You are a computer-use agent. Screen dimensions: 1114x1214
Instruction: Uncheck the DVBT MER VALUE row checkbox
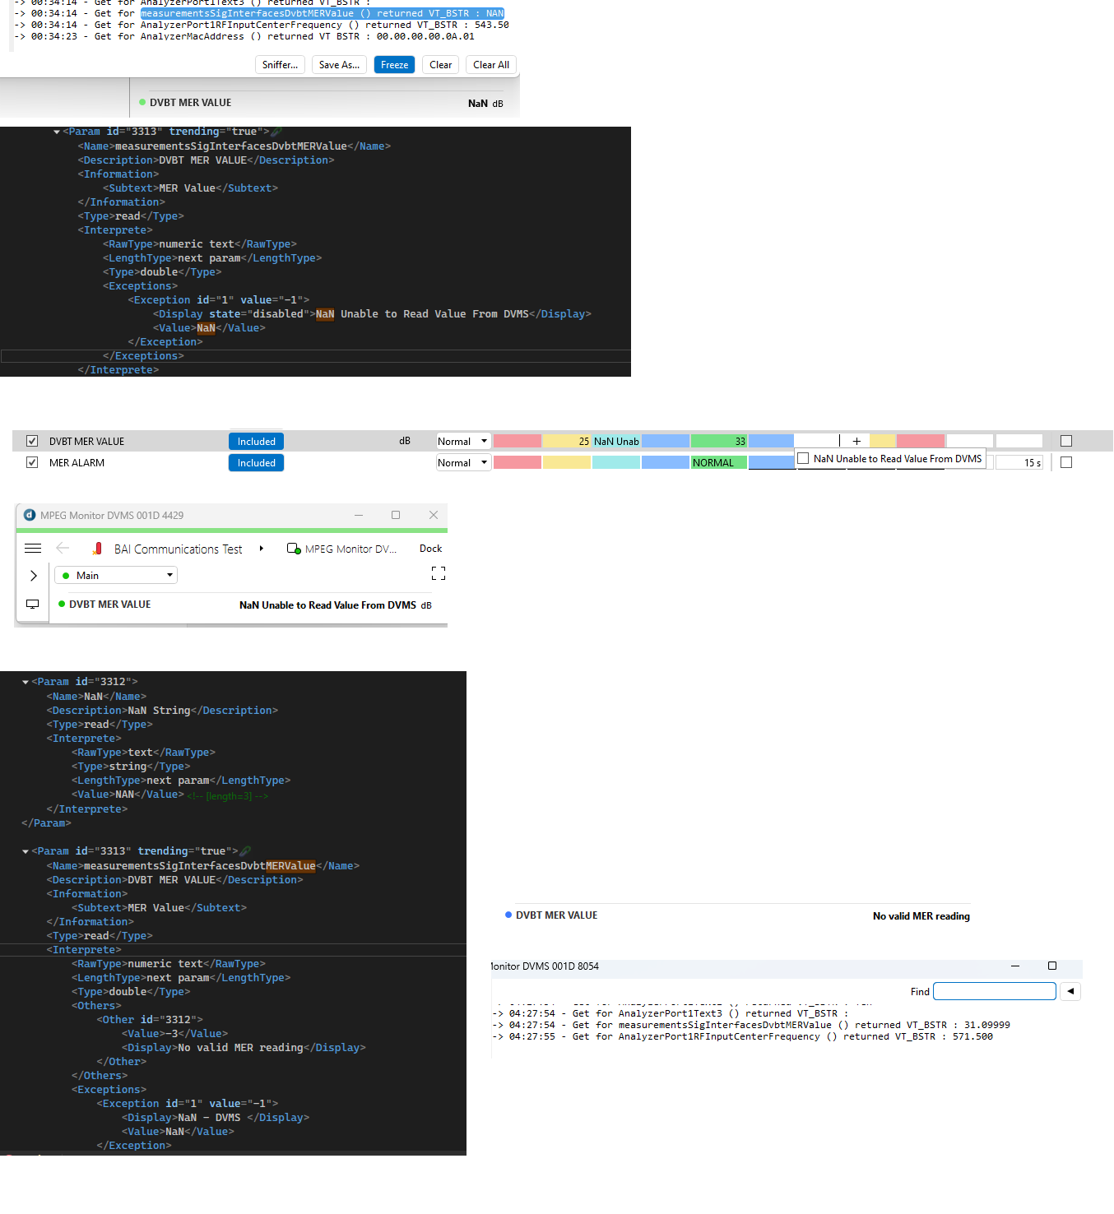[32, 442]
